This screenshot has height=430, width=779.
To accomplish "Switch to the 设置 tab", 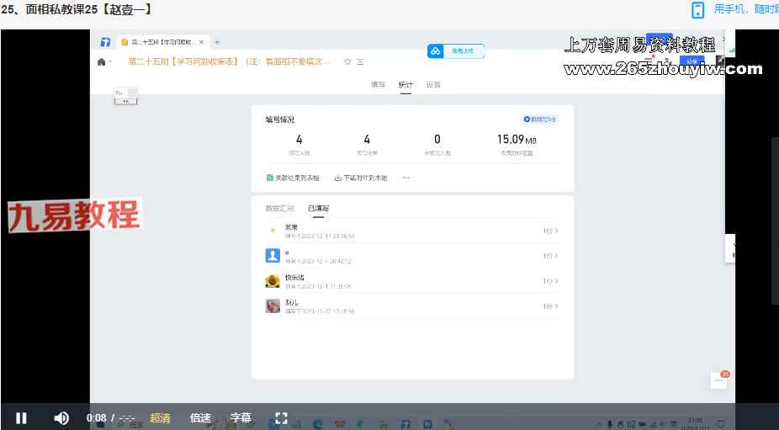I will (433, 85).
